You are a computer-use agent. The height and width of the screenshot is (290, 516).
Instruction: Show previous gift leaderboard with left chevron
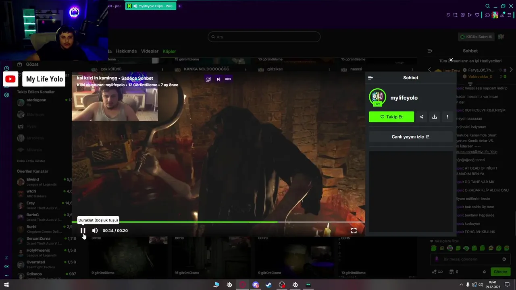coord(429,70)
